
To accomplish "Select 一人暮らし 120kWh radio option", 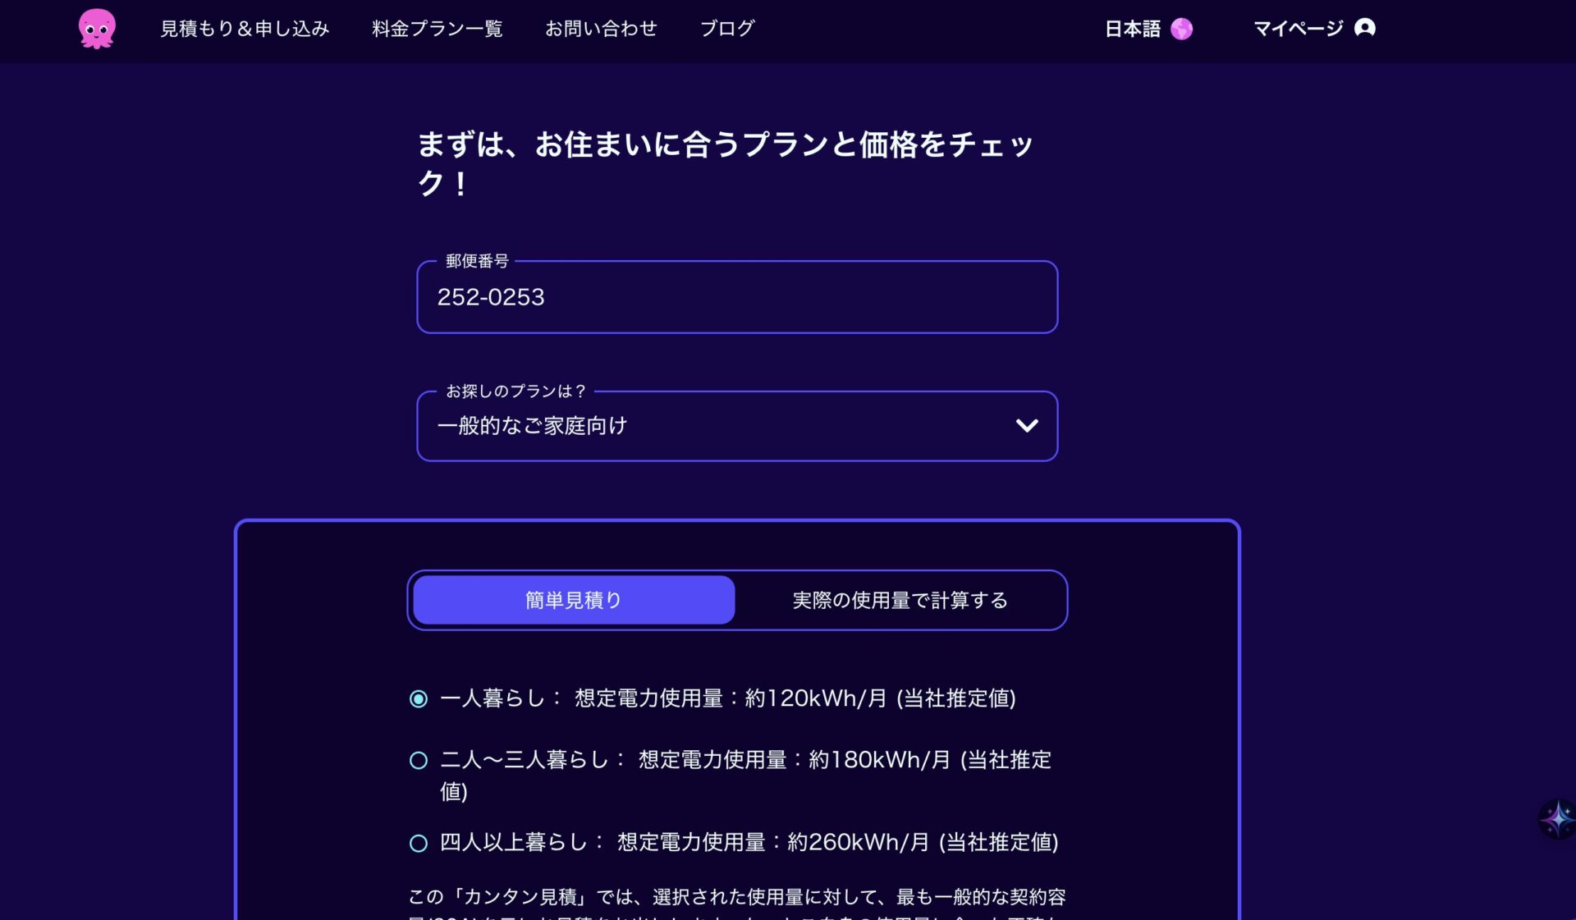I will pos(419,699).
